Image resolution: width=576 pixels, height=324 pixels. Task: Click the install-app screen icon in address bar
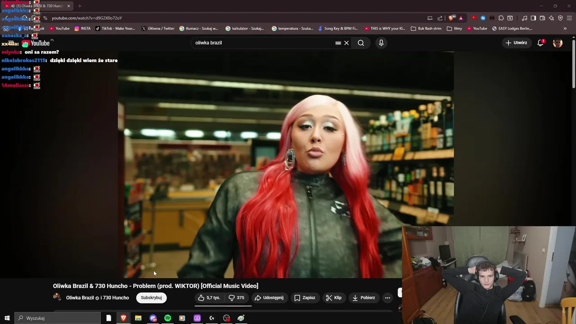coord(430,18)
